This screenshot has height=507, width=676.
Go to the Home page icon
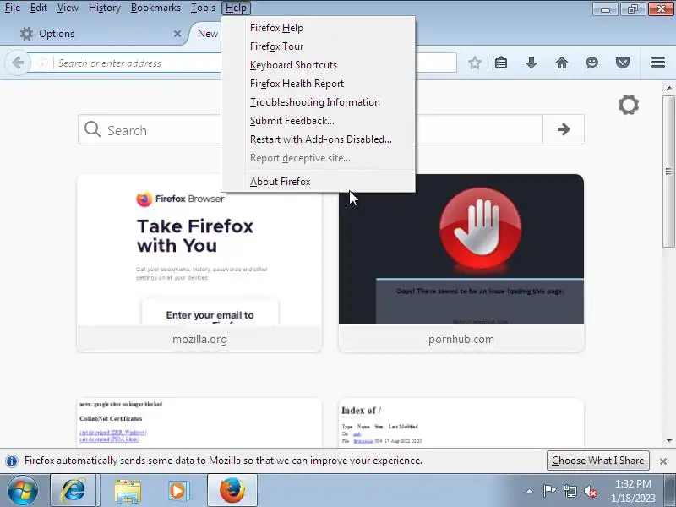click(561, 63)
